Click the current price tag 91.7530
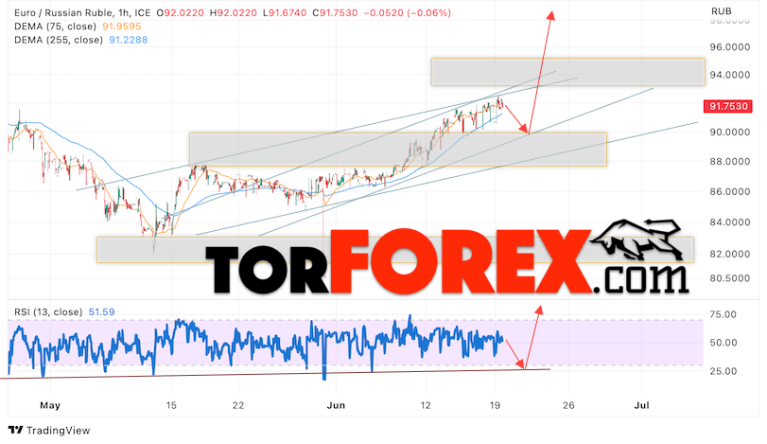 [728, 106]
